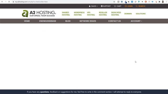Click the Search text link
This screenshot has width=168, height=94.
(x=142, y=6)
